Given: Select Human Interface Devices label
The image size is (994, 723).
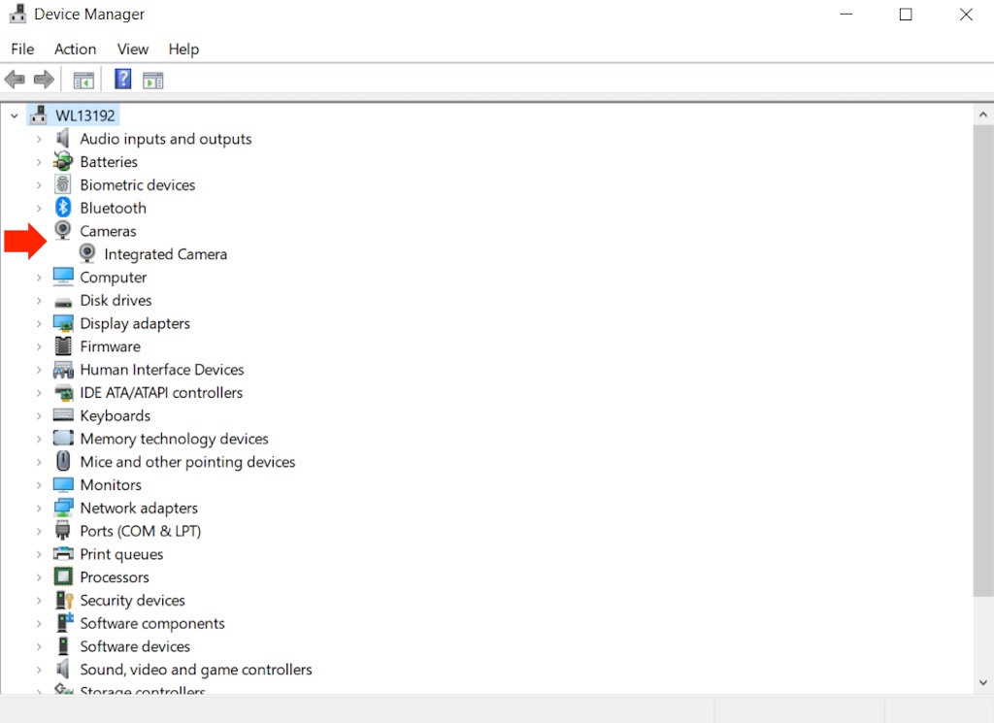Looking at the screenshot, I should pos(162,370).
